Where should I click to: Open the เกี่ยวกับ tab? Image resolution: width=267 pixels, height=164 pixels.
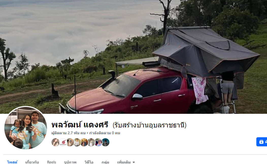(32, 162)
